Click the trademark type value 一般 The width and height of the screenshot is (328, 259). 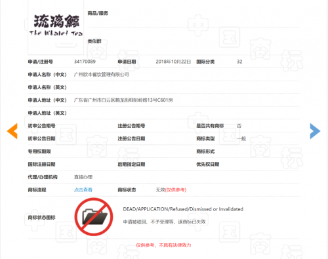(241, 138)
